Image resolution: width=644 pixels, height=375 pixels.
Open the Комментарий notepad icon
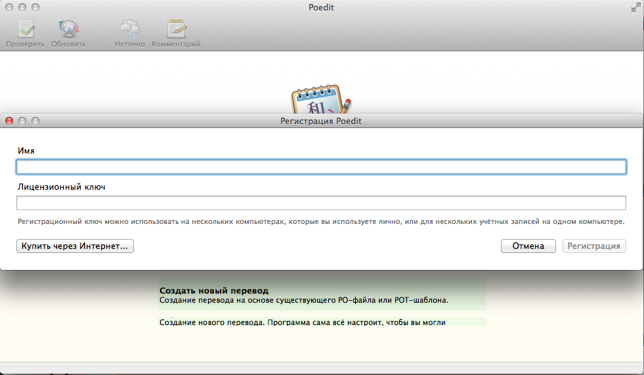pyautogui.click(x=176, y=30)
